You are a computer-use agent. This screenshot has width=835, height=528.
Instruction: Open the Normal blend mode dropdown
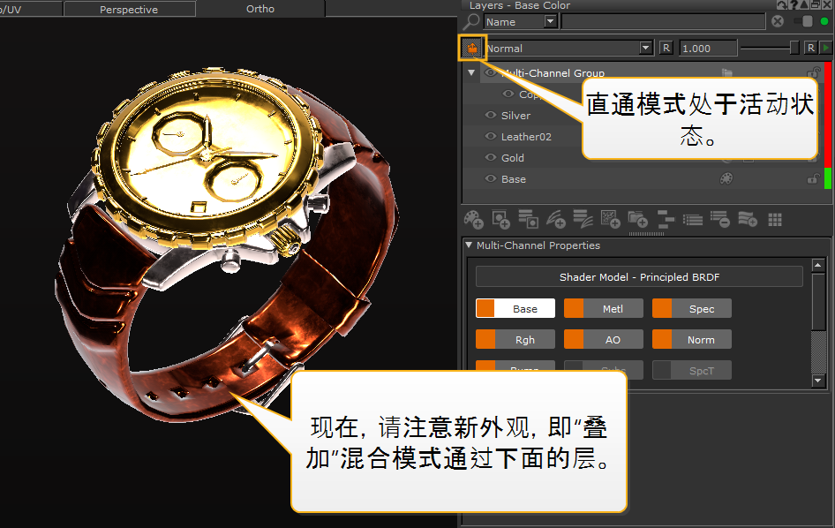pyautogui.click(x=645, y=48)
